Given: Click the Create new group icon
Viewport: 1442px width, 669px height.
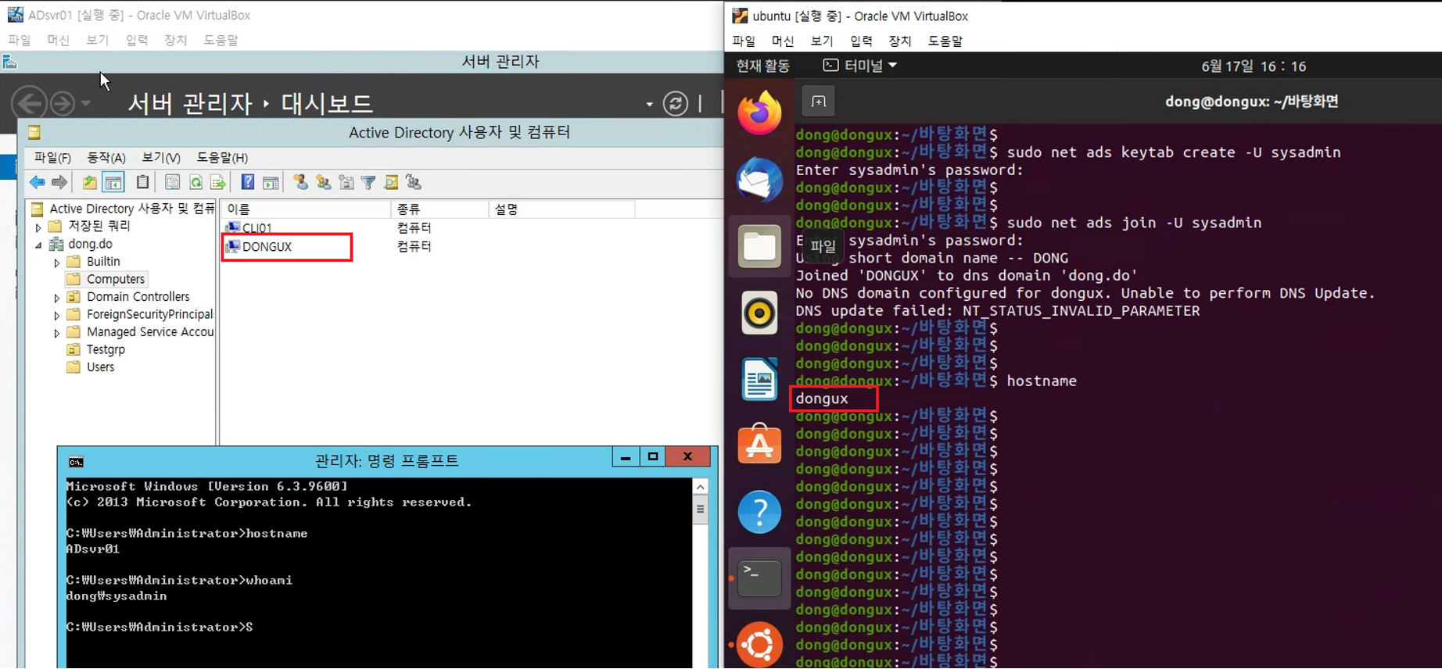Looking at the screenshot, I should coord(323,183).
